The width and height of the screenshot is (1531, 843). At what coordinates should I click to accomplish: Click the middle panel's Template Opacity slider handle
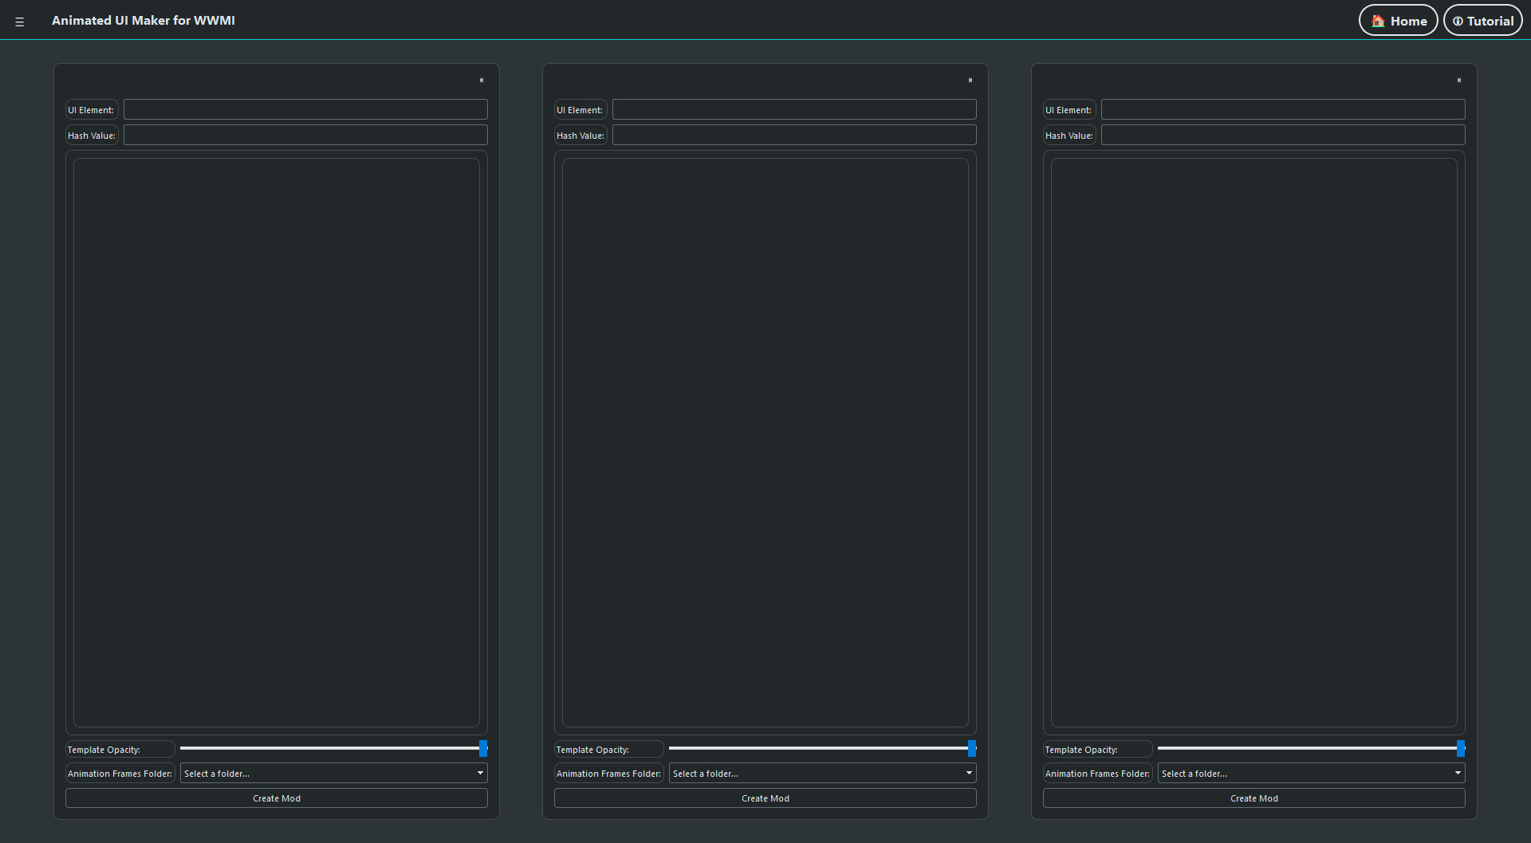tap(972, 748)
